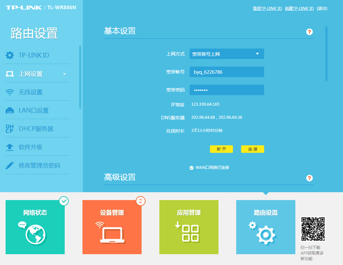Open help icon next to 高级设置
This screenshot has height=265, width=343.
[x=309, y=178]
